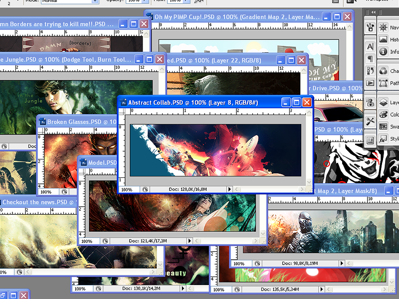The image size is (399, 299).
Task: Click zoom field 100% in Abstract Collab window
Action: 129,189
